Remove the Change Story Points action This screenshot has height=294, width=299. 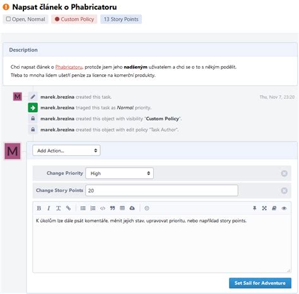[284, 191]
